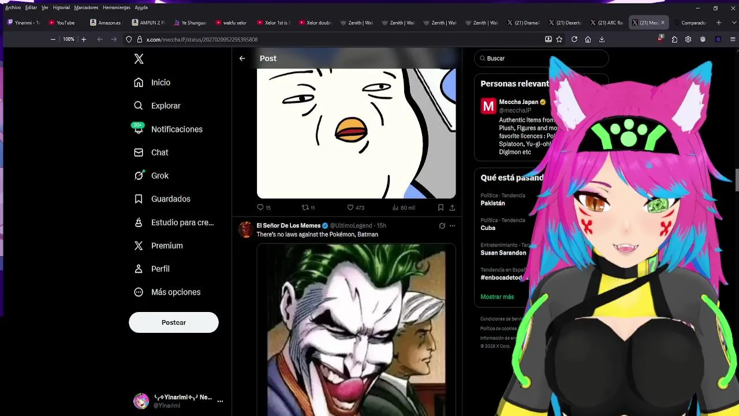Open the gear settings icon in toolbar
Viewport: 739px width, 416px height.
tap(688, 39)
